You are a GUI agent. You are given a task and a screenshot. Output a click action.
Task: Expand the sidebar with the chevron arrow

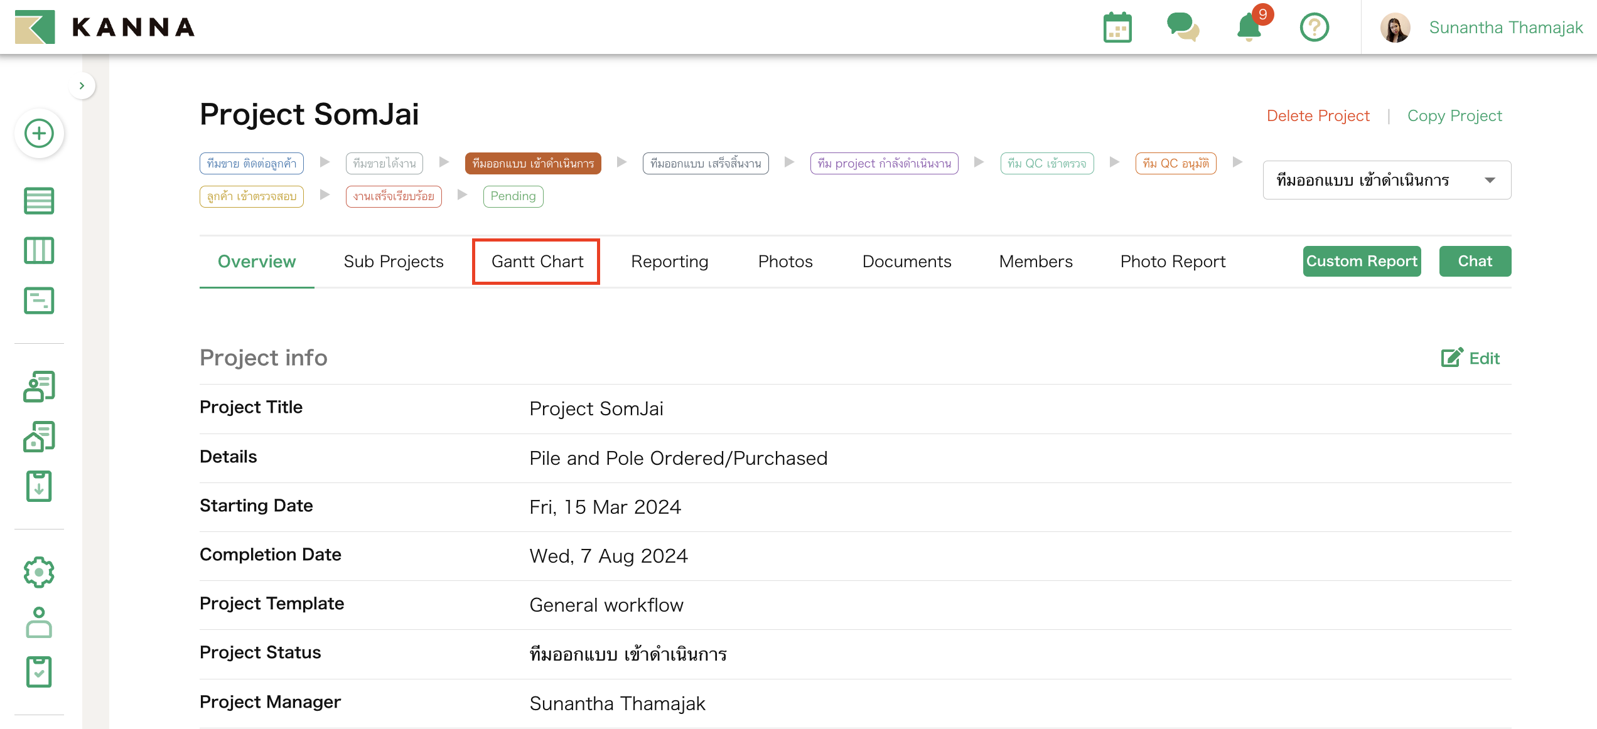click(x=82, y=85)
